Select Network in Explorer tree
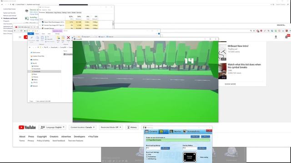 pos(35,86)
